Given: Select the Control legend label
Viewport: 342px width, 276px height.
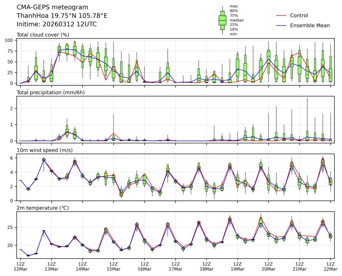Looking at the screenshot, I should (x=299, y=15).
